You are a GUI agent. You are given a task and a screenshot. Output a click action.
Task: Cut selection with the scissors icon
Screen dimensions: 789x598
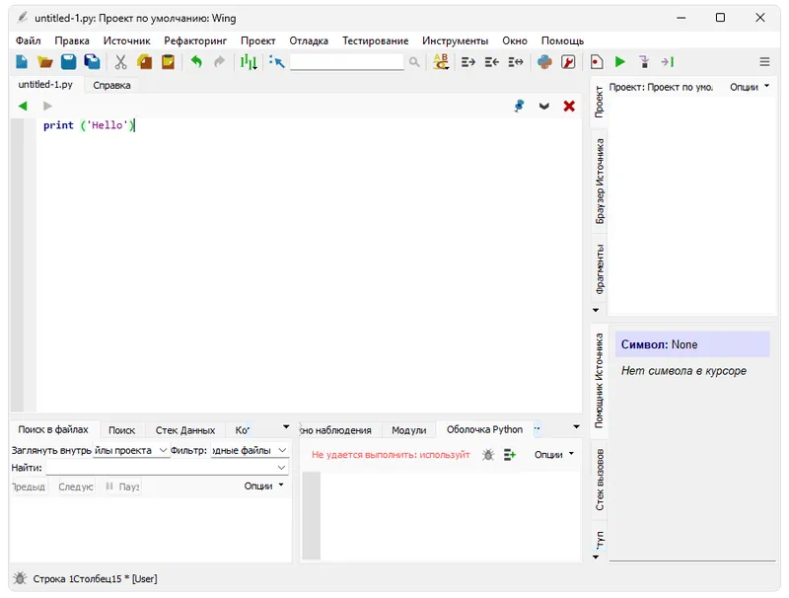[x=120, y=62]
